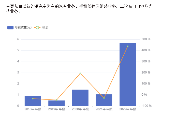
Task: Toggle the 每股收益(元) legend series
Action: pyautogui.click(x=19, y=27)
